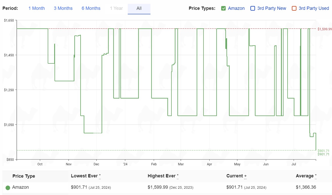Click the Jun x-axis label

(x=266, y=164)
